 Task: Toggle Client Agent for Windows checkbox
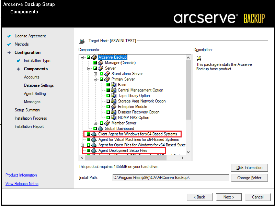89,134
